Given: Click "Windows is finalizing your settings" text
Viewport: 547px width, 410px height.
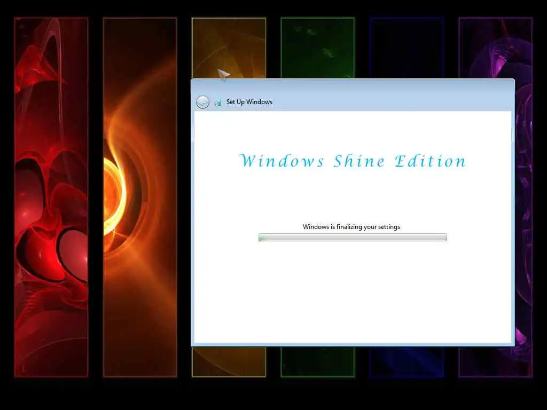Looking at the screenshot, I should tap(351, 226).
